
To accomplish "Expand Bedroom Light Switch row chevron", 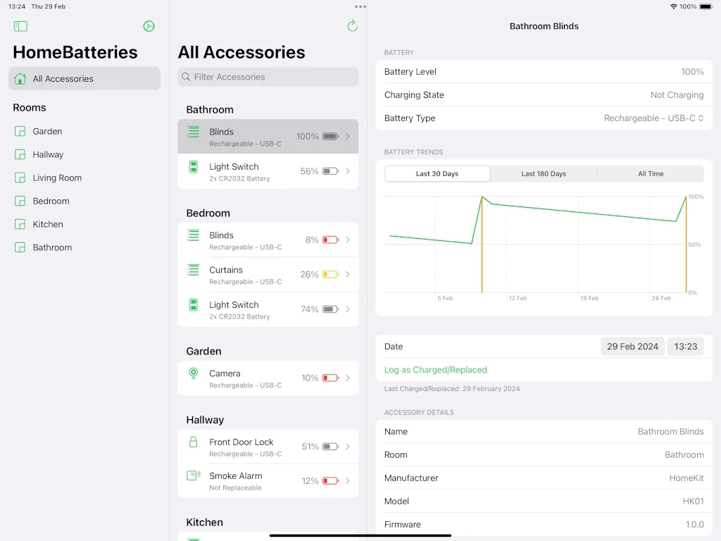I will coord(348,309).
